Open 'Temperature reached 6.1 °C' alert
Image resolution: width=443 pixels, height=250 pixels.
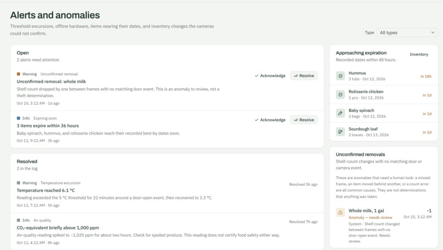pos(46,191)
